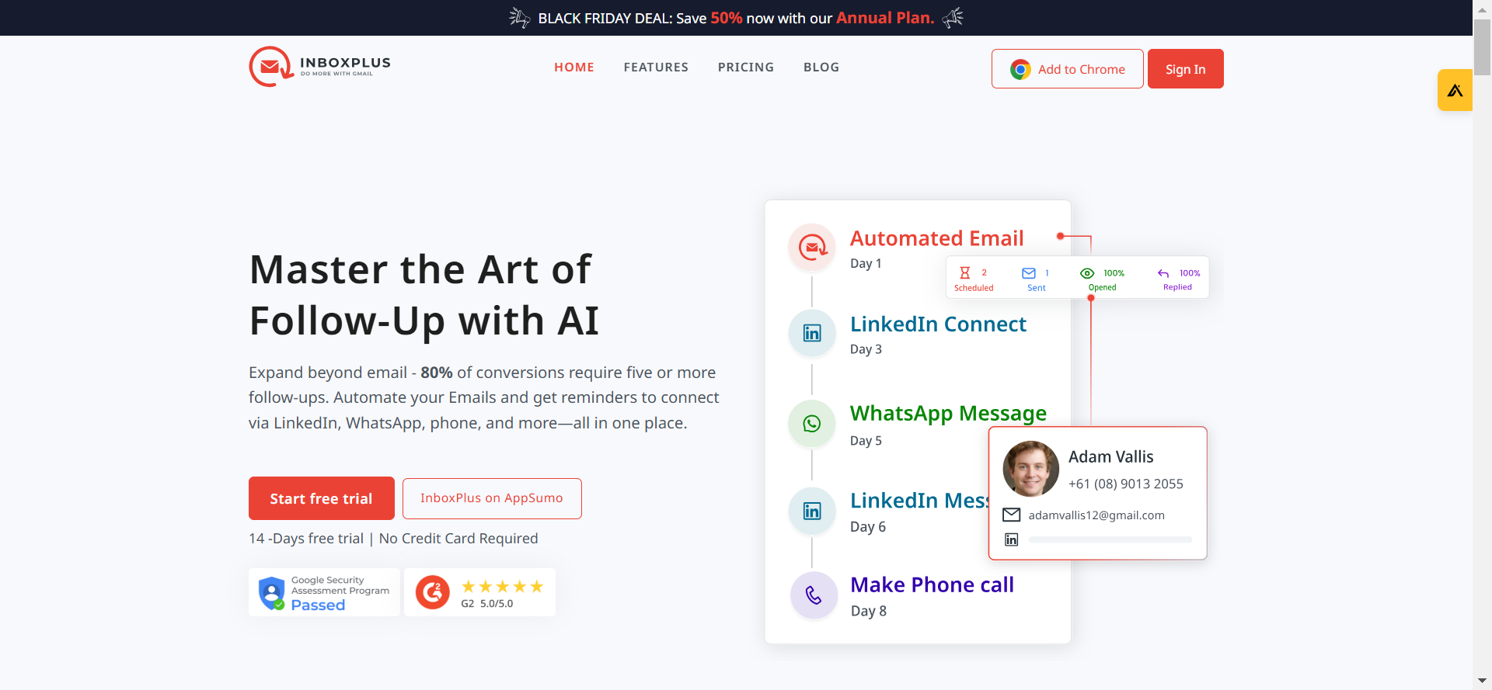Select the Automated Email step icon
The height and width of the screenshot is (690, 1492).
coord(812,248)
